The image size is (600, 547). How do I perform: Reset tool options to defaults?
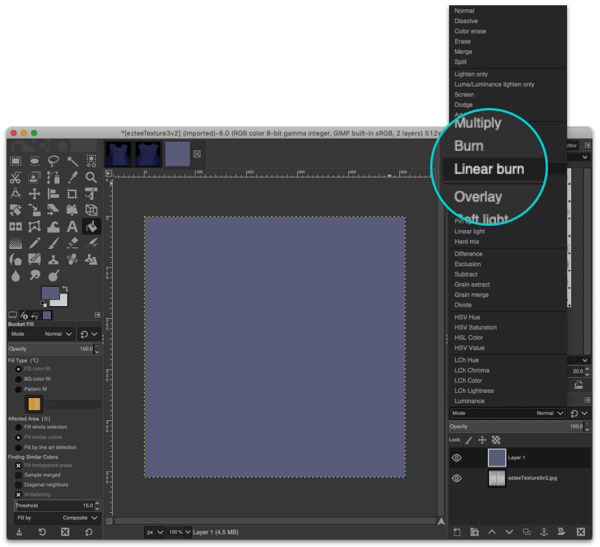[88, 532]
